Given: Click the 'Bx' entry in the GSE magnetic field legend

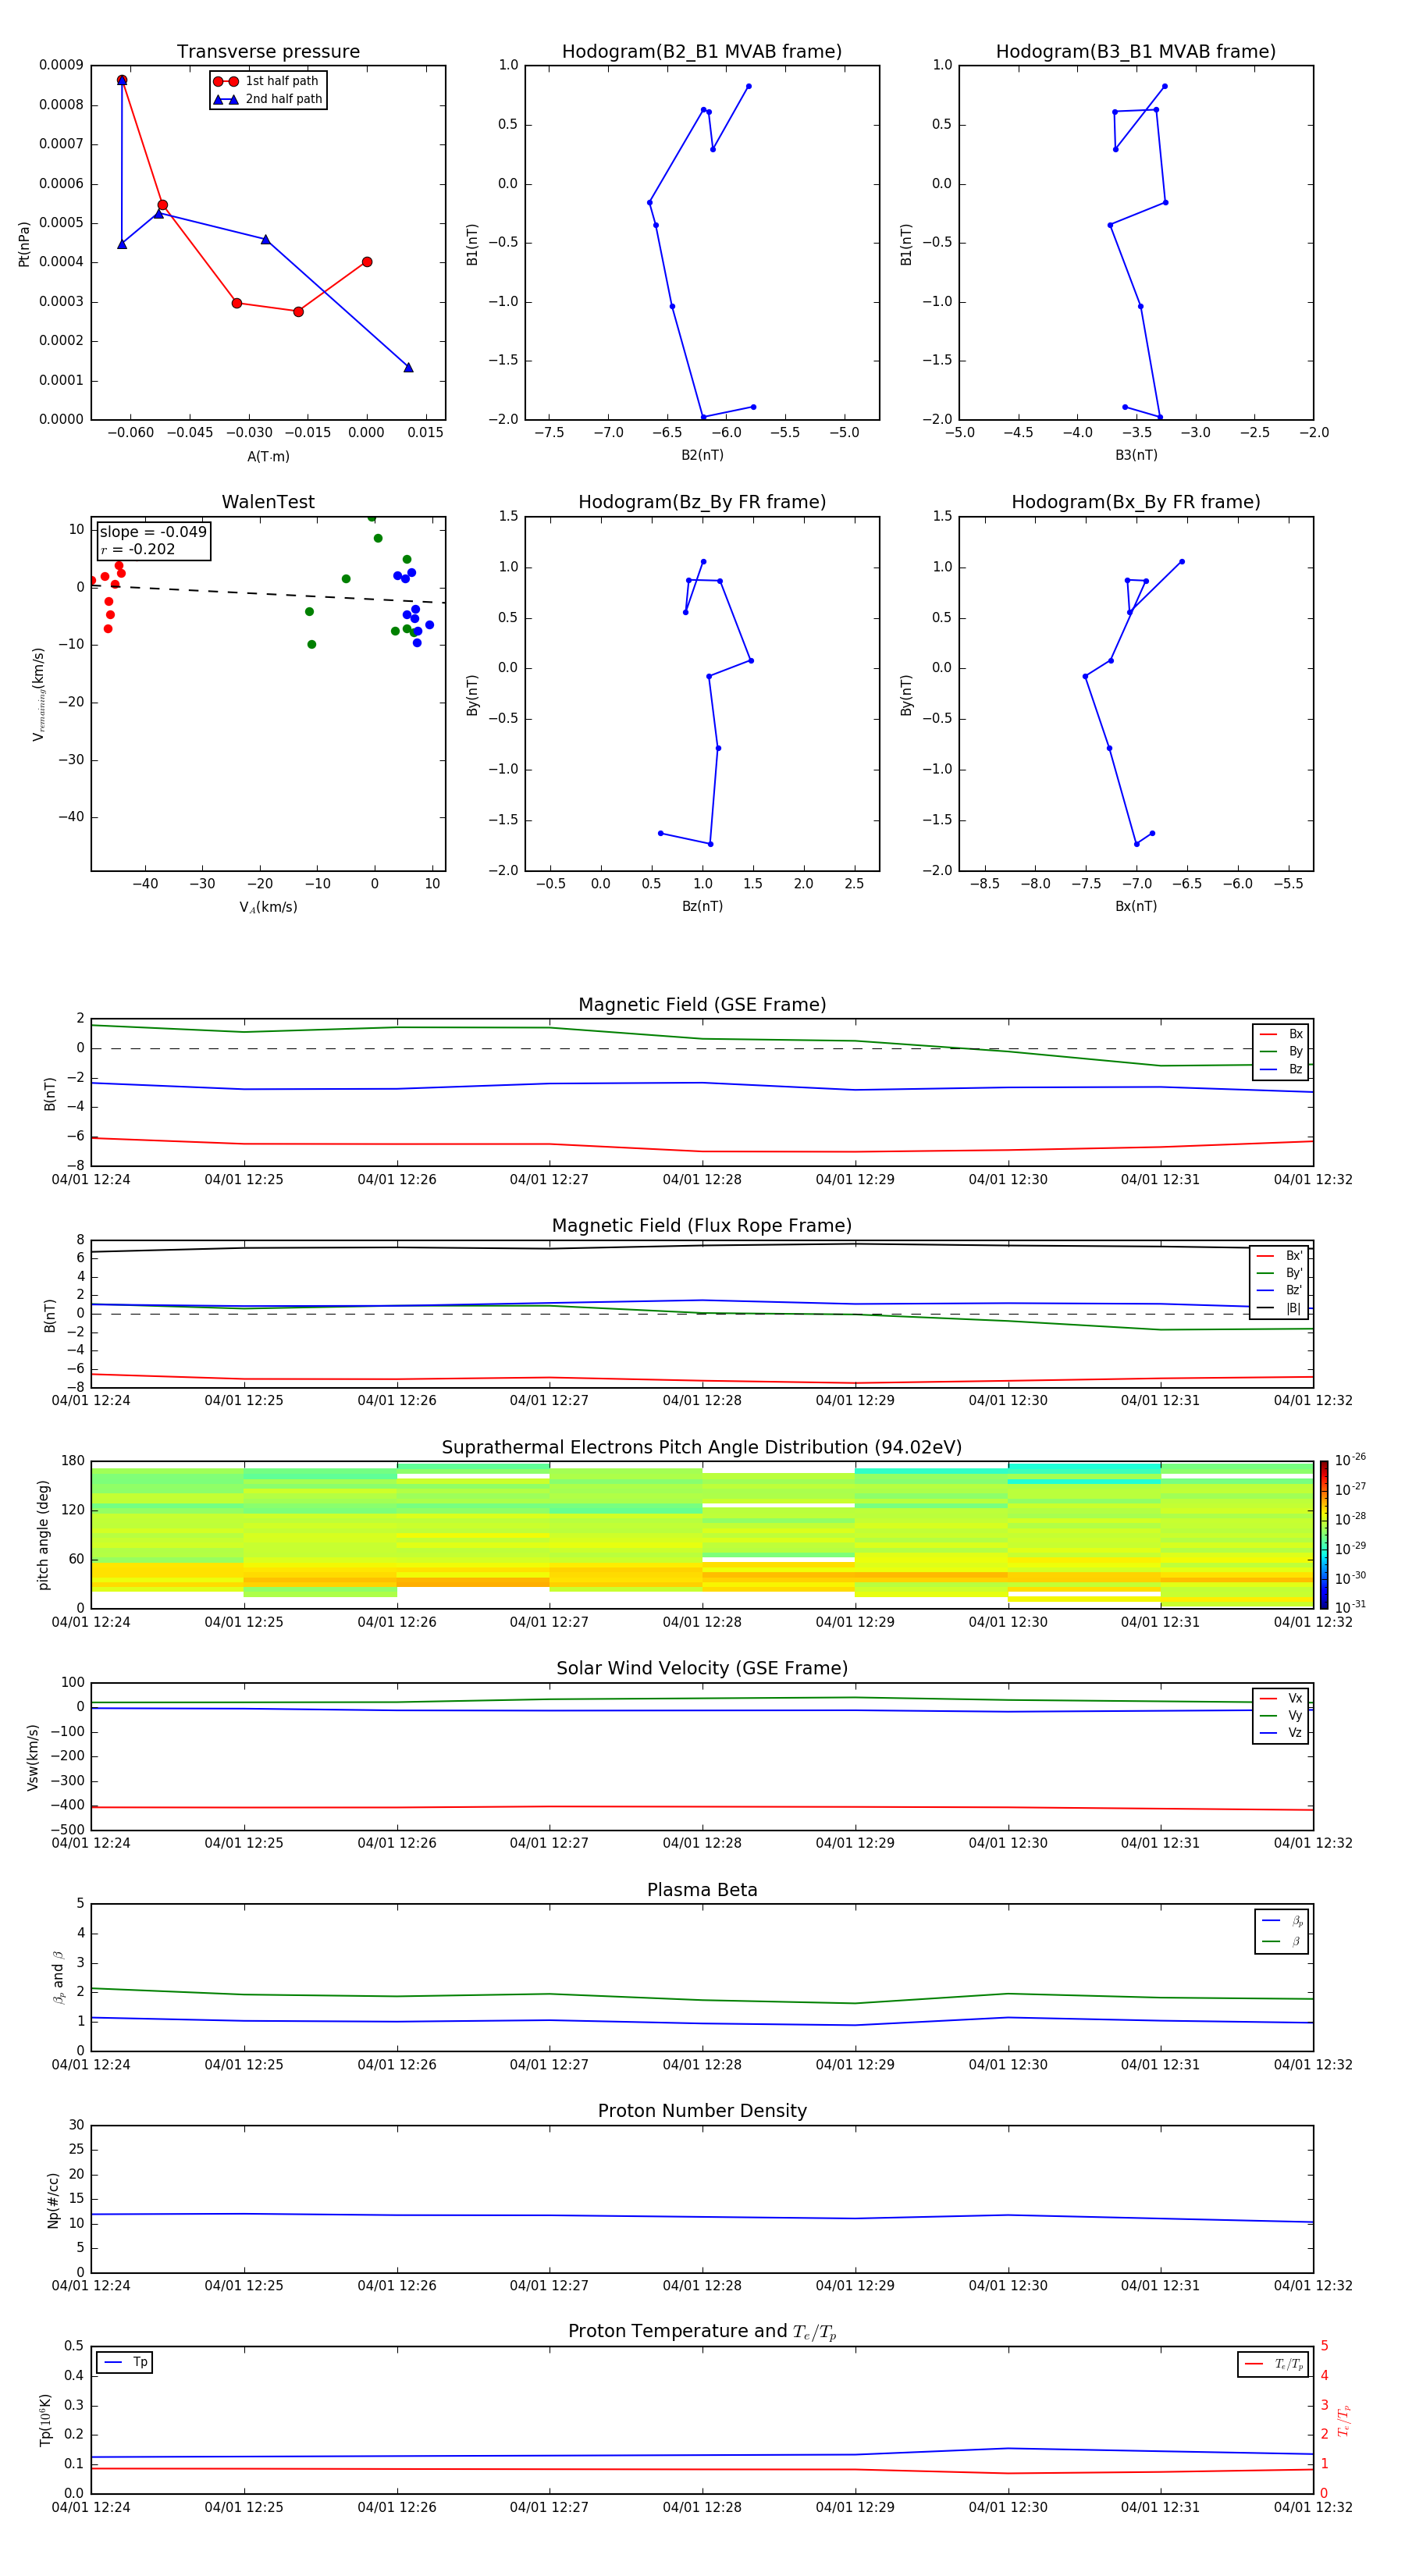Looking at the screenshot, I should [1281, 1034].
